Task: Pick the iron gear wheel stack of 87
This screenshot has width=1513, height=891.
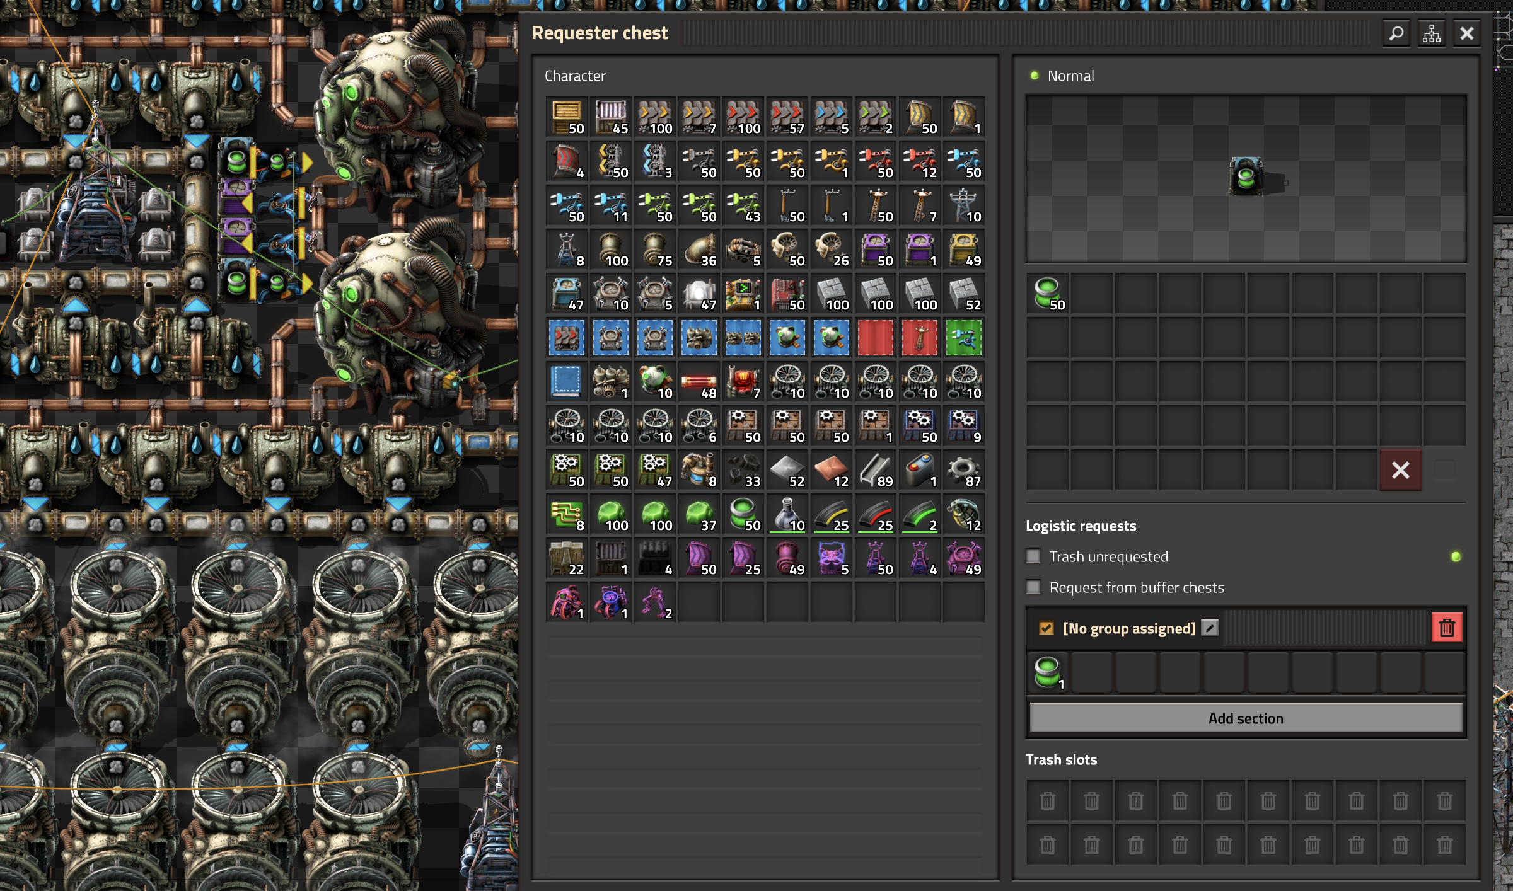Action: (964, 470)
